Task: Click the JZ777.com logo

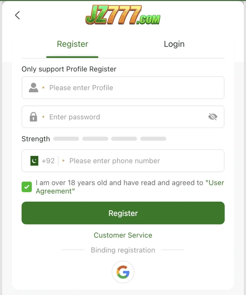Action: tap(123, 16)
